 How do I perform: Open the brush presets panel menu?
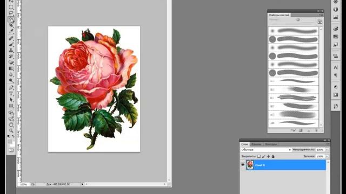pyautogui.click(x=321, y=15)
